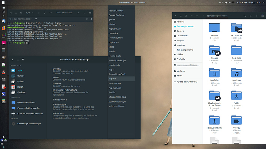Open the volume indicator in top panel
The width and height of the screenshot is (266, 149).
(229, 3)
